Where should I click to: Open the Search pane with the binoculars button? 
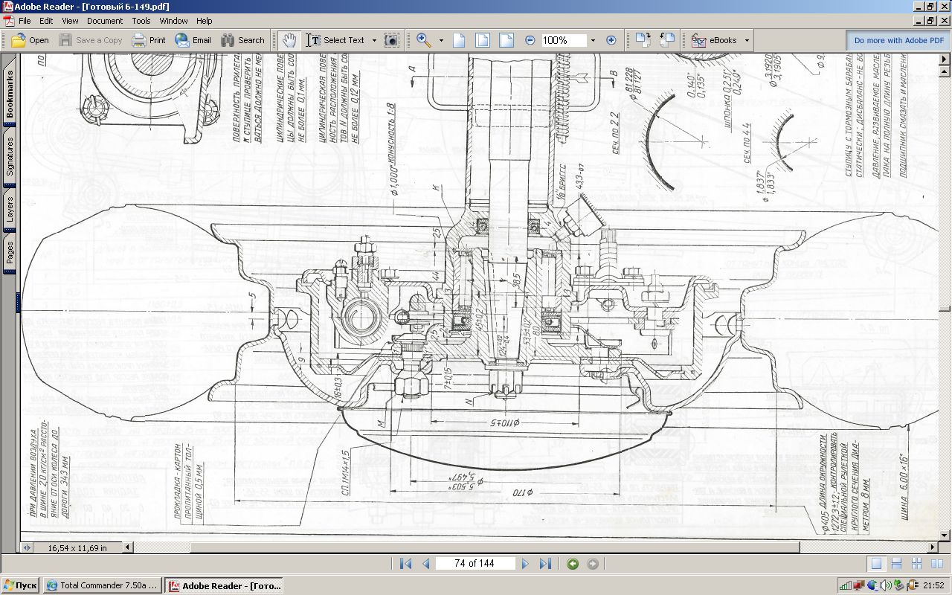tap(242, 40)
